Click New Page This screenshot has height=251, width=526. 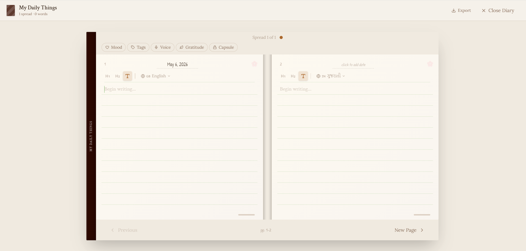click(x=409, y=230)
